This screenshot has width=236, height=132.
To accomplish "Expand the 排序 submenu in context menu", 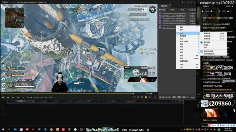I will (x=188, y=47).
